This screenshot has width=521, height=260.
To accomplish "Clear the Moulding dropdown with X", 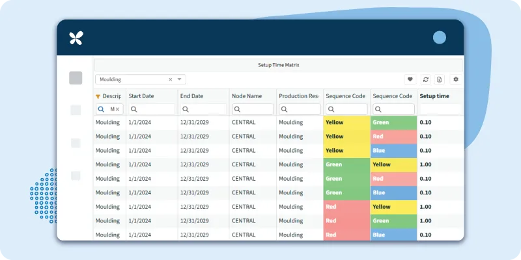I will pyautogui.click(x=171, y=79).
